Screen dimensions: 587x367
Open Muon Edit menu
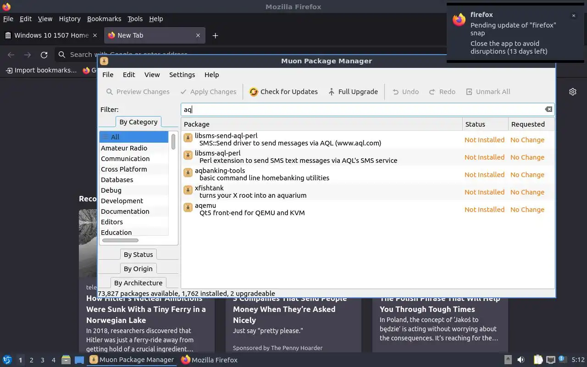point(129,75)
